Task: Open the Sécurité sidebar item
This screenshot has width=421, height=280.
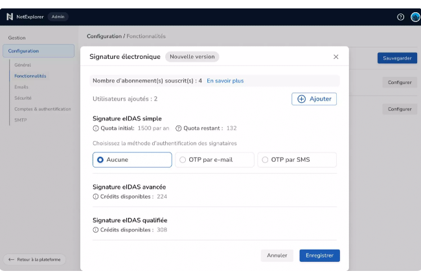Action: pos(23,98)
